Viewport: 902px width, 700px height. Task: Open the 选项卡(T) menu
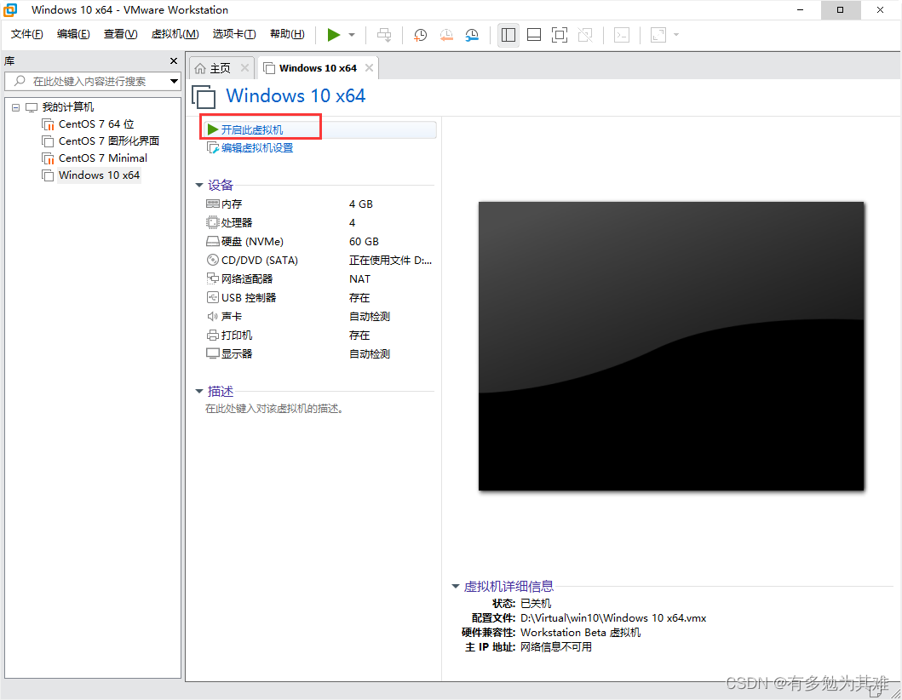click(234, 34)
